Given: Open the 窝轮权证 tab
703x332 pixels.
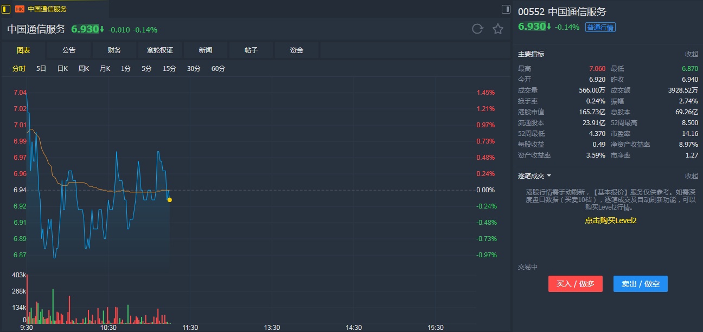Looking at the screenshot, I should point(160,50).
